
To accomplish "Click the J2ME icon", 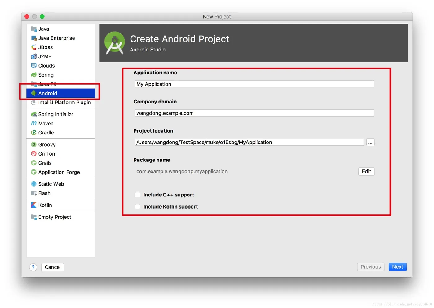I will point(34,56).
